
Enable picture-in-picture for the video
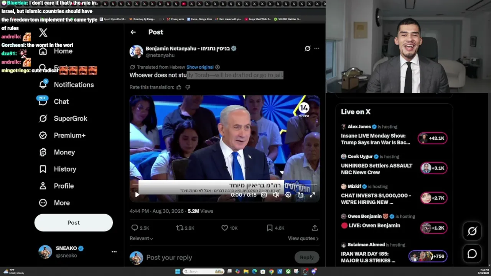(x=300, y=195)
